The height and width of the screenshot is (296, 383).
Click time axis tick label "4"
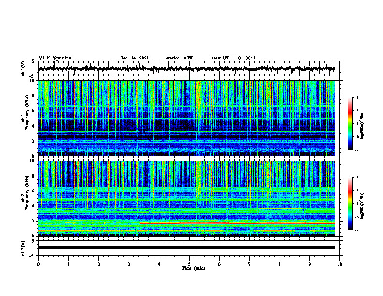click(159, 264)
